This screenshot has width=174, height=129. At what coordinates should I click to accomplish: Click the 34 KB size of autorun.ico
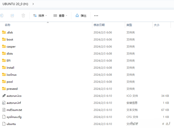coord(165,96)
